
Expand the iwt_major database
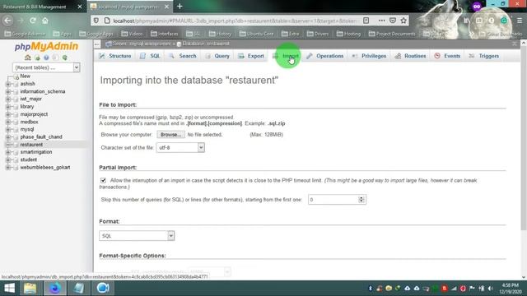click(x=8, y=99)
